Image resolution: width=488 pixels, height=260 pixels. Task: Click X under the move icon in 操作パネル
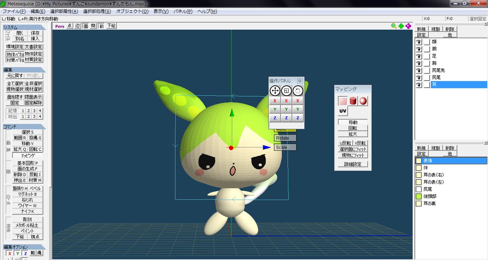pyautogui.click(x=275, y=101)
